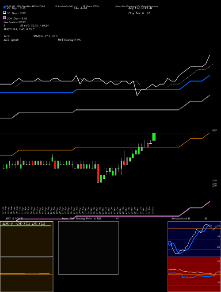Screen dimensions: 221x292
Task: Click the 'BUY Slowing @ 0%' signal text
Action: pos(69,40)
